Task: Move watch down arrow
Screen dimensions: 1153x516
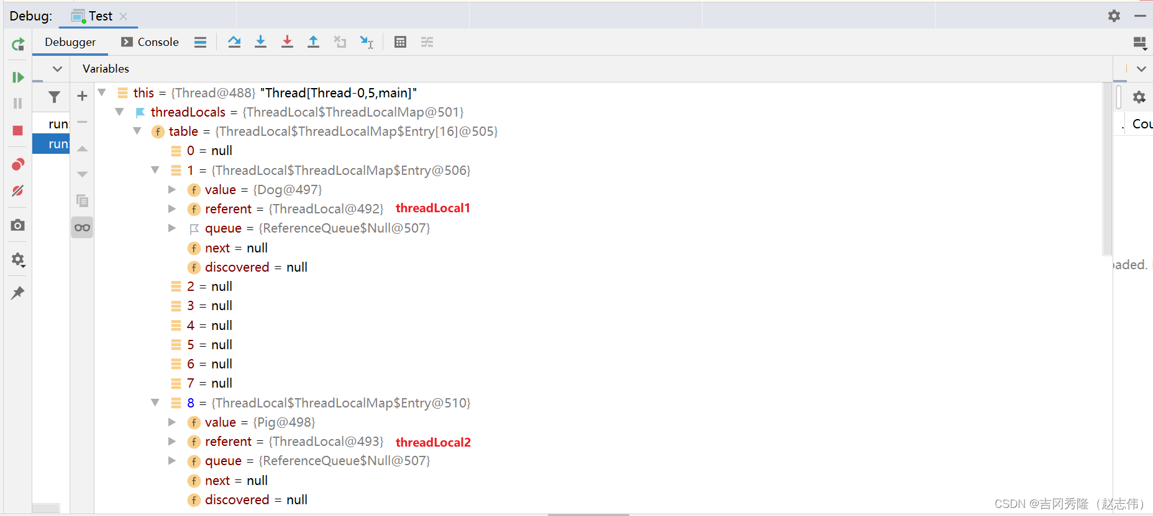Action: click(82, 174)
